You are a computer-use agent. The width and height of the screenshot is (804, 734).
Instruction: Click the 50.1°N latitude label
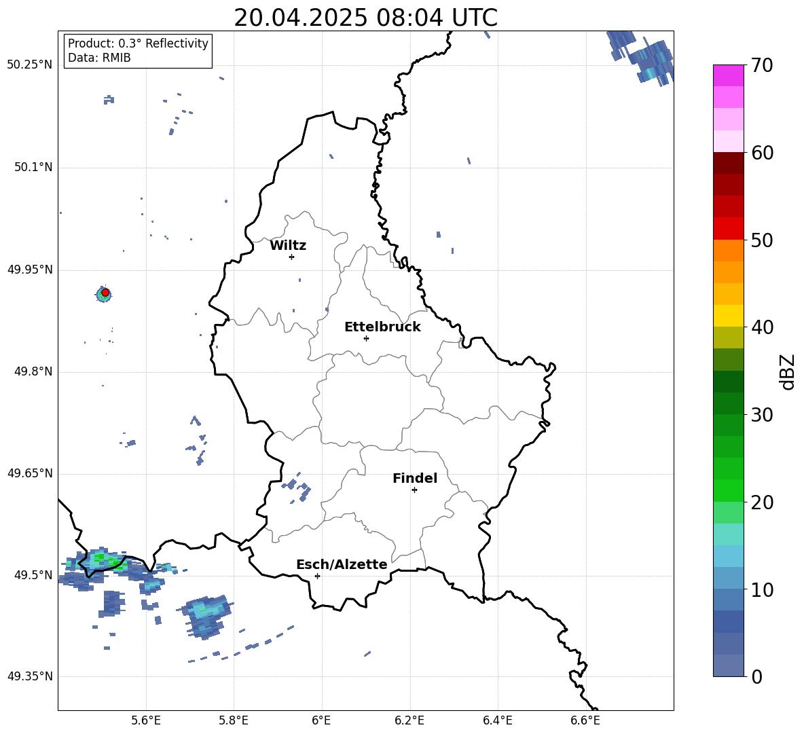(33, 168)
